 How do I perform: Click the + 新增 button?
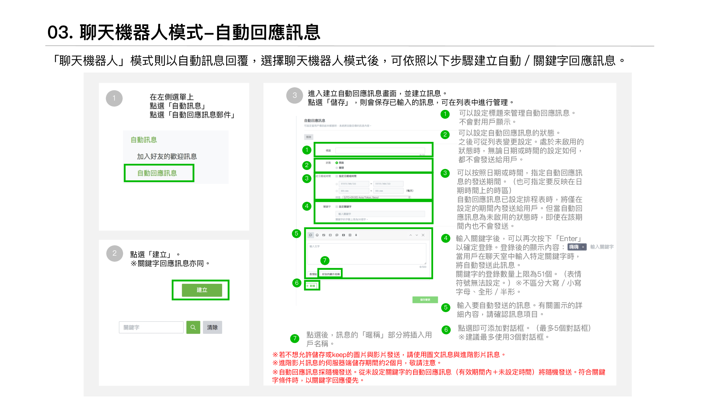pos(312,286)
